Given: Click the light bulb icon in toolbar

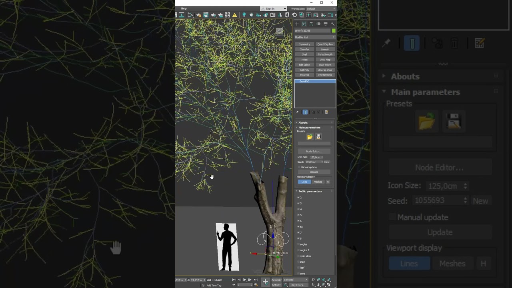Looking at the screenshot, I should tap(244, 15).
